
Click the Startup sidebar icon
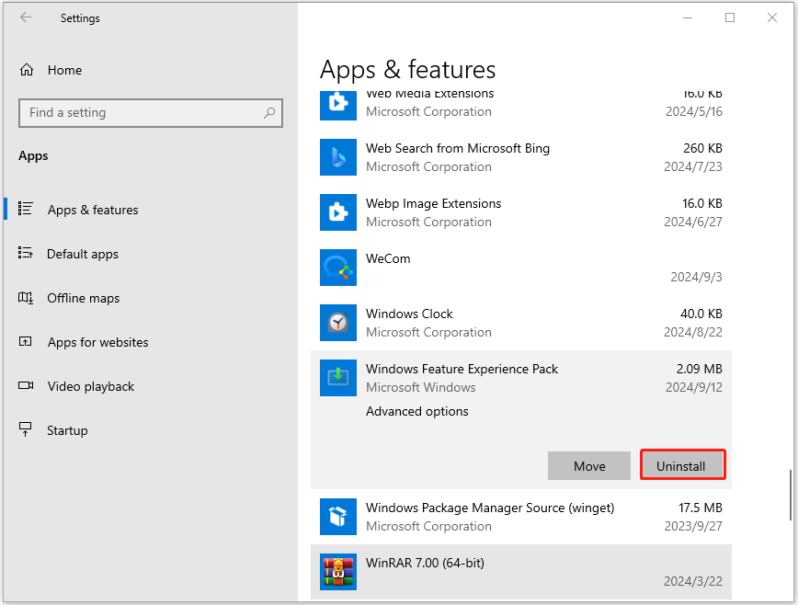click(x=26, y=429)
